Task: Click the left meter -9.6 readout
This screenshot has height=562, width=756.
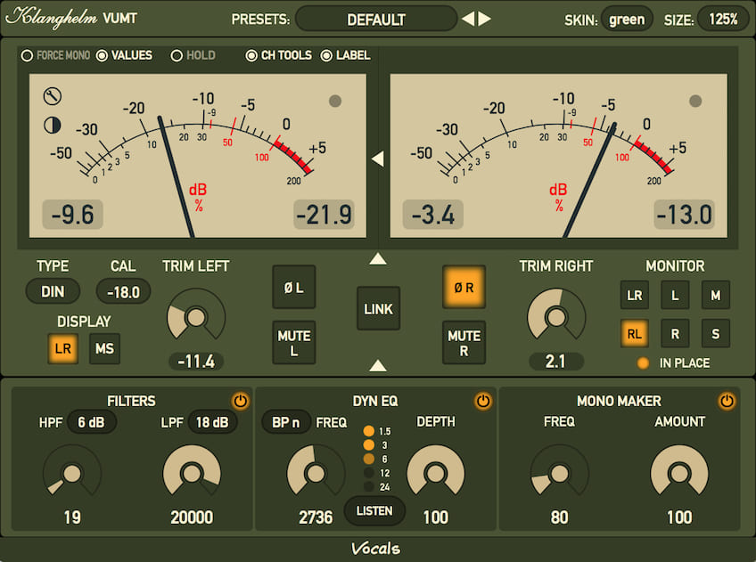Action: coord(73,215)
